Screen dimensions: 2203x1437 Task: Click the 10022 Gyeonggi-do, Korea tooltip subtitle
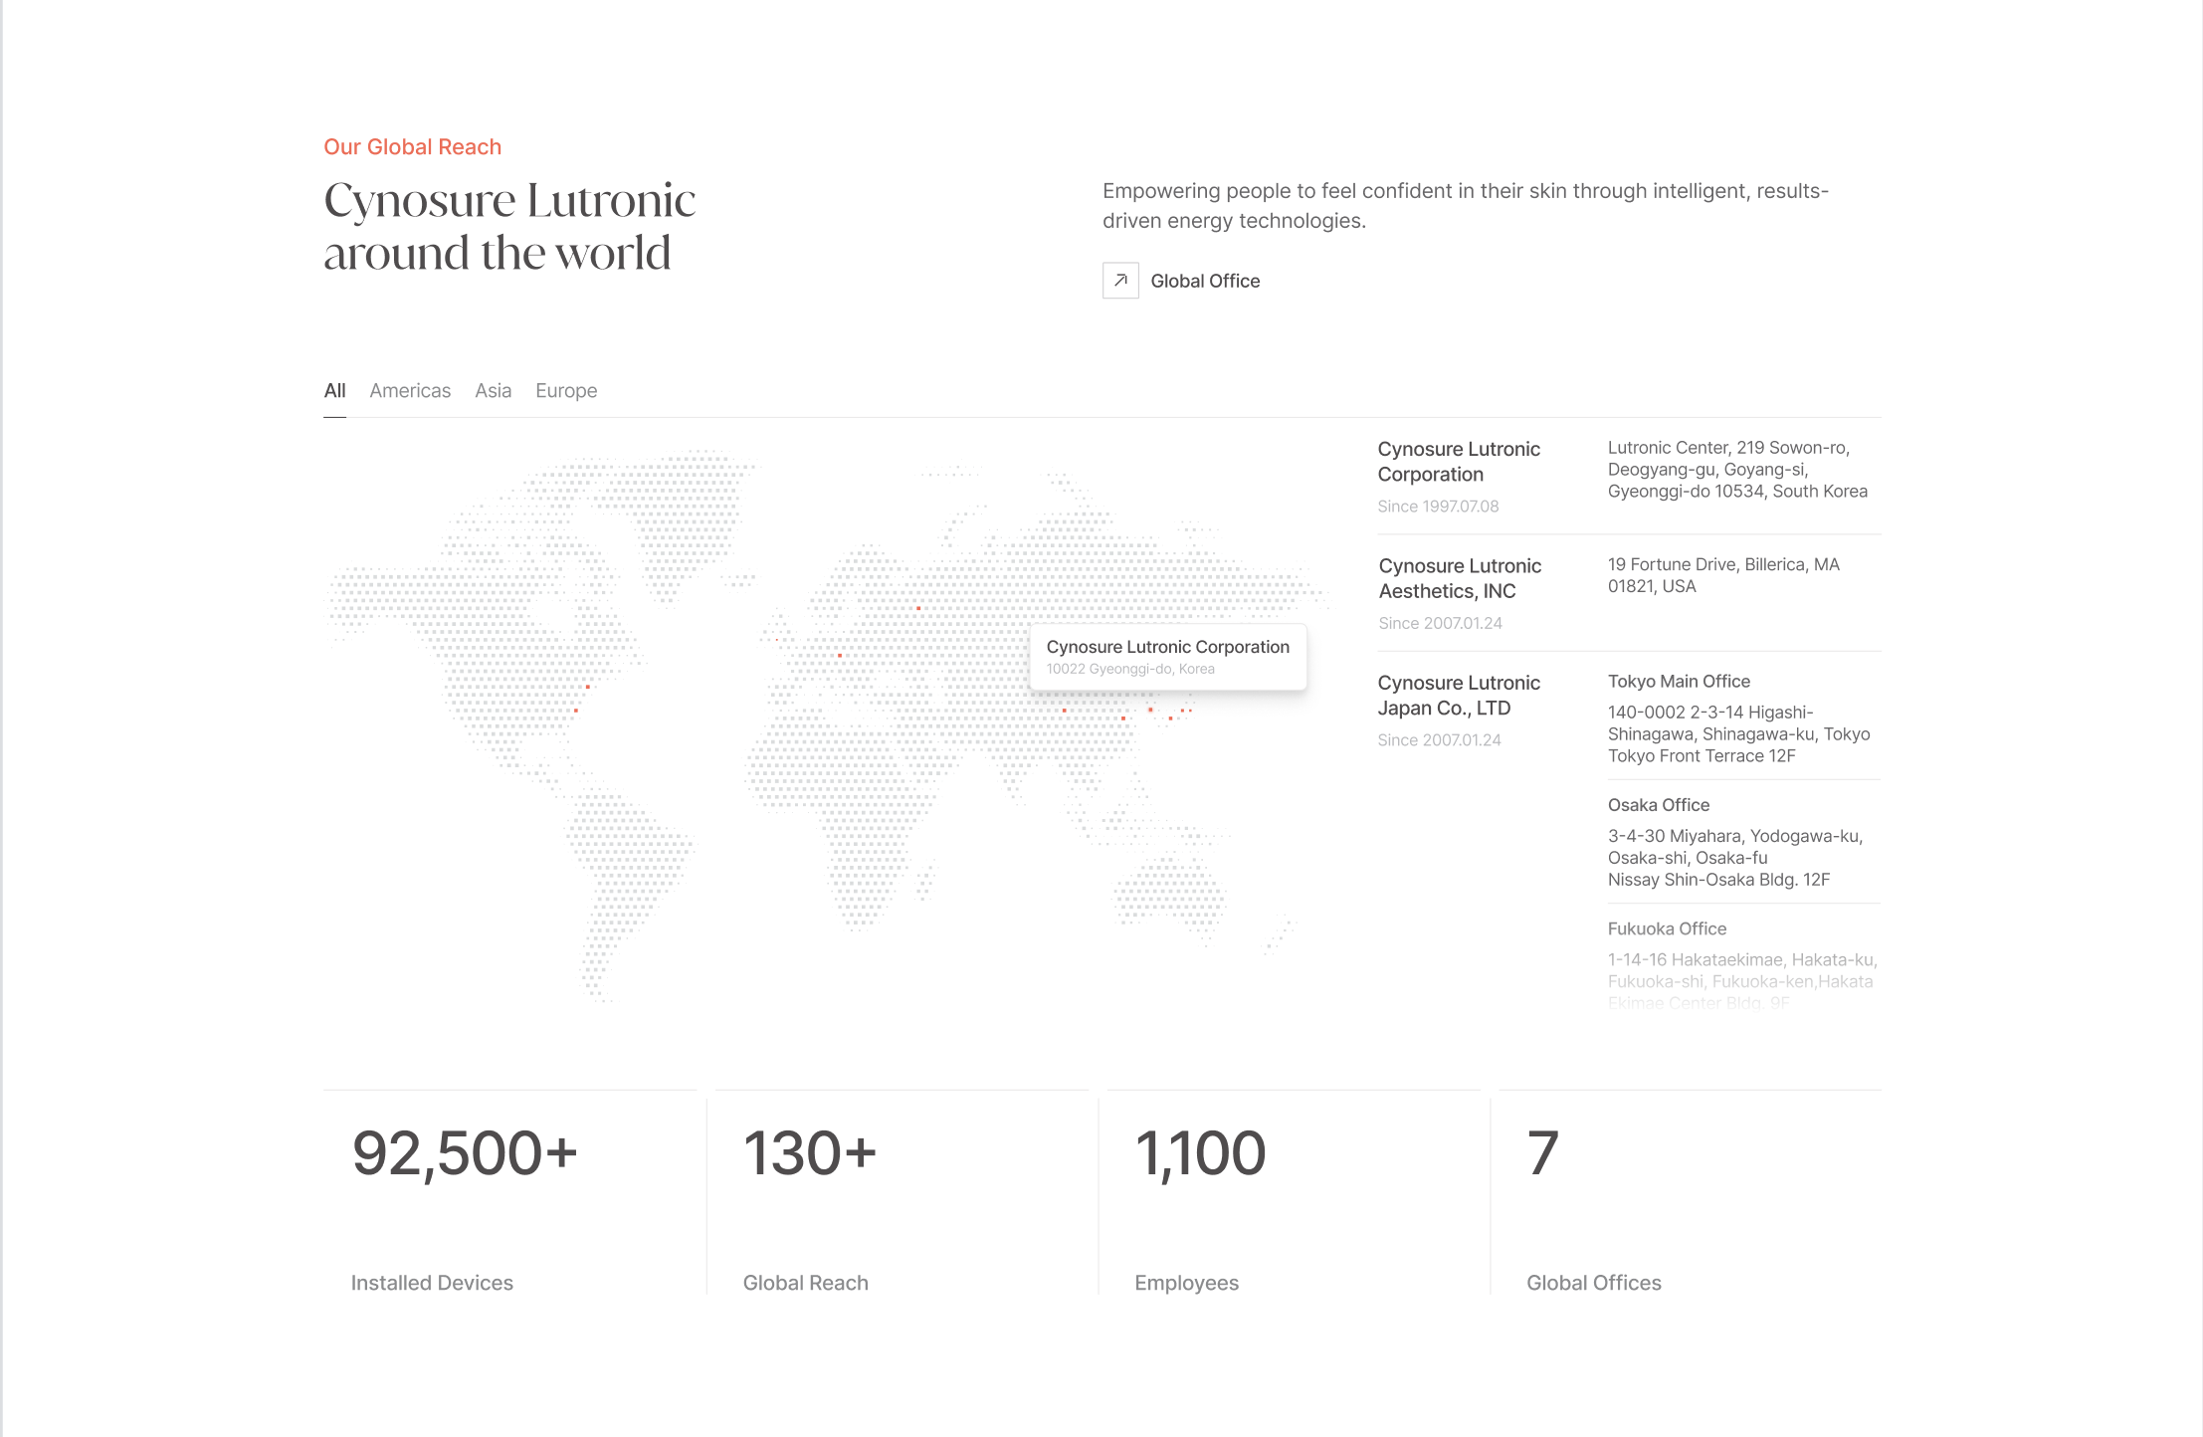(1130, 669)
